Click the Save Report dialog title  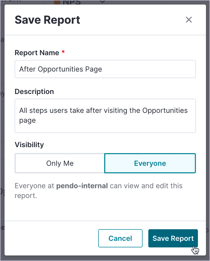point(47,20)
